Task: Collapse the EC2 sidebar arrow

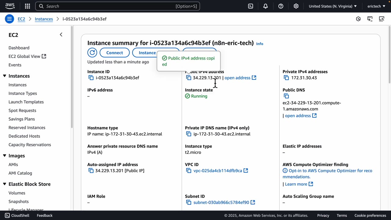Action: coord(61,35)
